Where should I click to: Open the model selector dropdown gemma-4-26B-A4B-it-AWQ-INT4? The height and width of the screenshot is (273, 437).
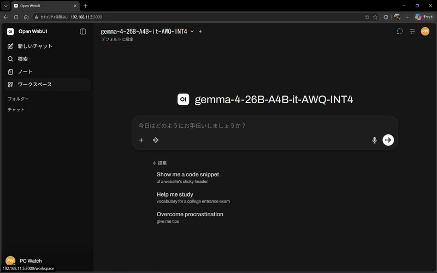tap(147, 32)
